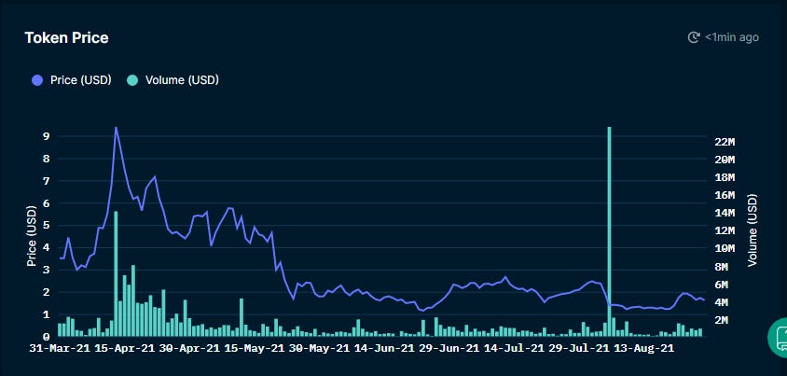Toggle the Volume (USD) legend series
This screenshot has width=787, height=376.
173,80
